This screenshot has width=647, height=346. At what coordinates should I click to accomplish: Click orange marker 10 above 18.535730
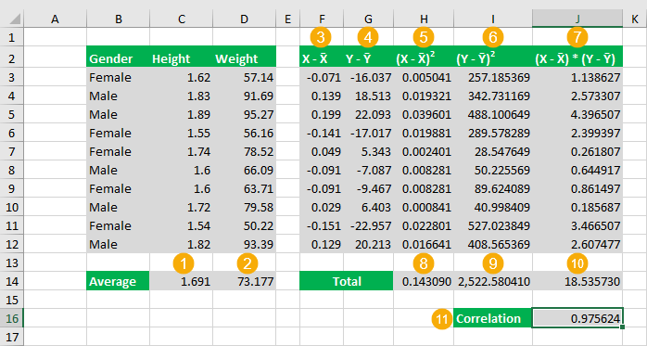coord(577,263)
